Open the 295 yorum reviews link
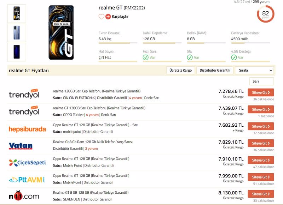 tap(261, 2)
